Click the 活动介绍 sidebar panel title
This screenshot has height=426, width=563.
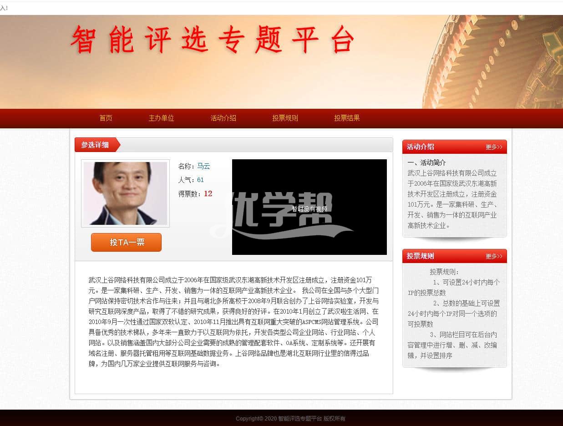pyautogui.click(x=421, y=147)
